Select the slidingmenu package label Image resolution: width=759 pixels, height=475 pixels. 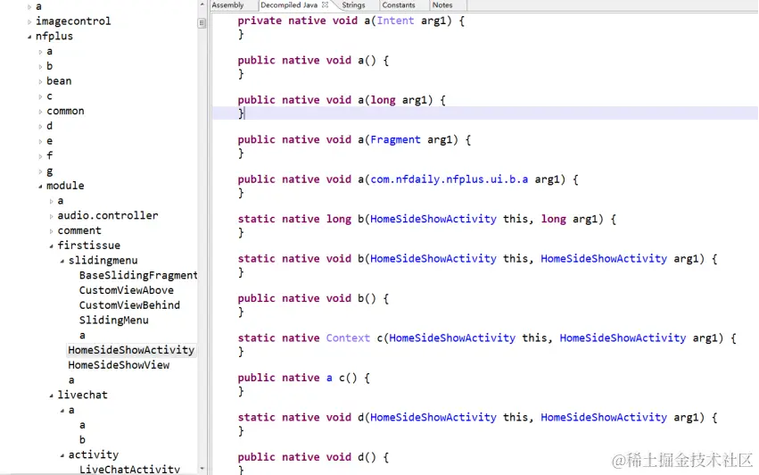pos(103,261)
